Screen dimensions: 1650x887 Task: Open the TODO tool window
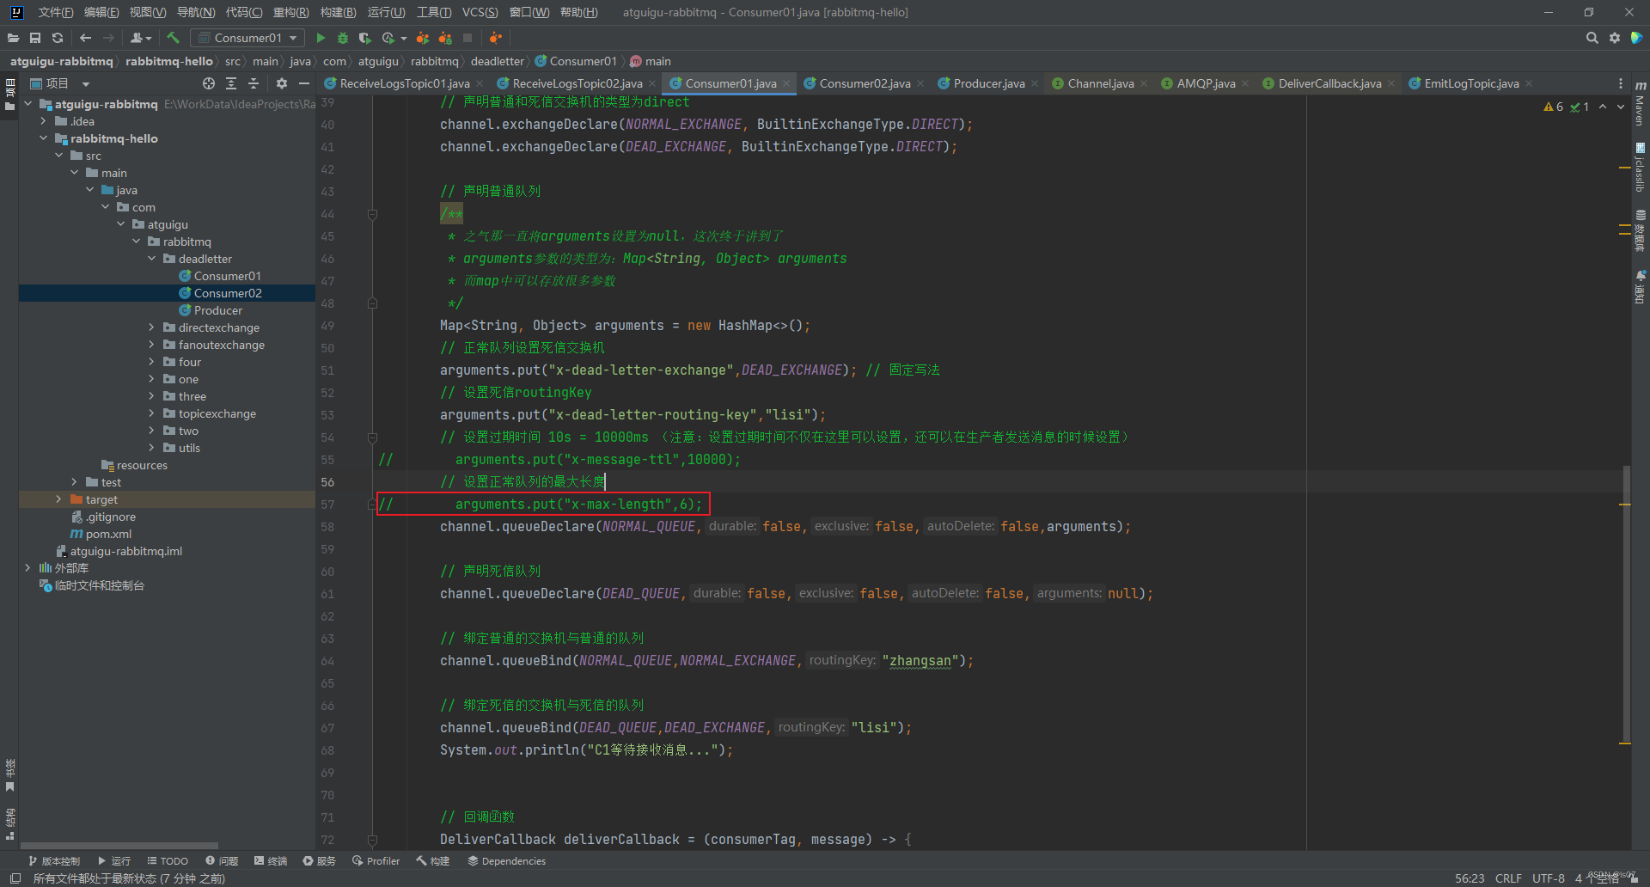tap(168, 860)
